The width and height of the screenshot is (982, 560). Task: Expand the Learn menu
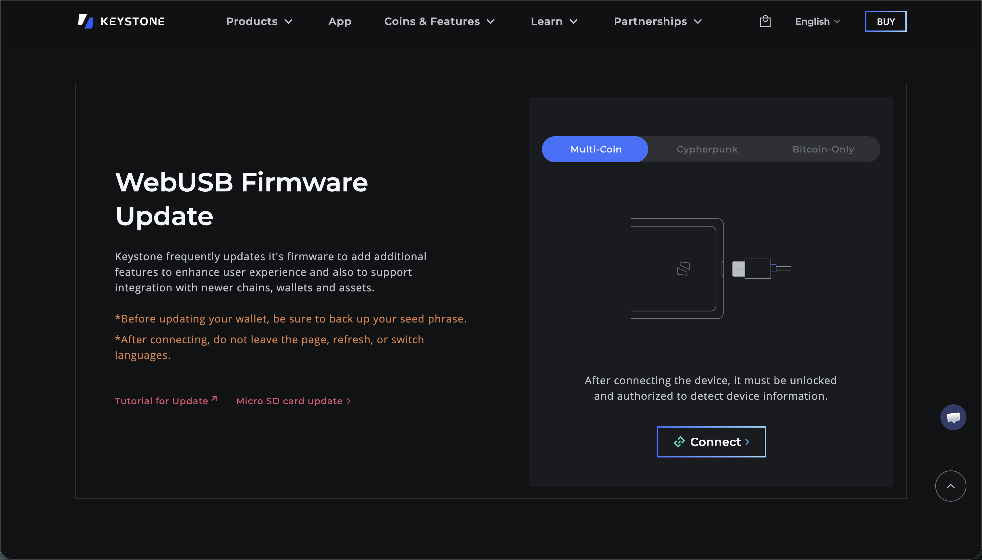554,21
